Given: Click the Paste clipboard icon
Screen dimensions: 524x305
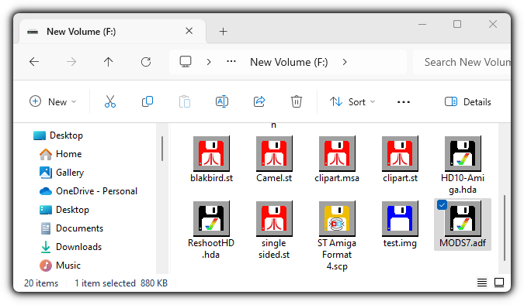Looking at the screenshot, I should 185,101.
